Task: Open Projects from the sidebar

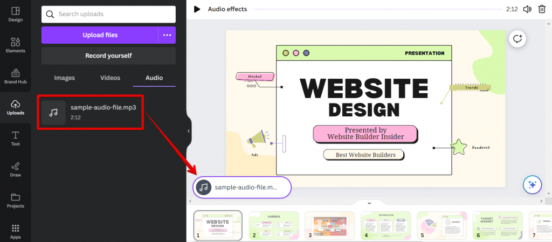Action: [15, 200]
